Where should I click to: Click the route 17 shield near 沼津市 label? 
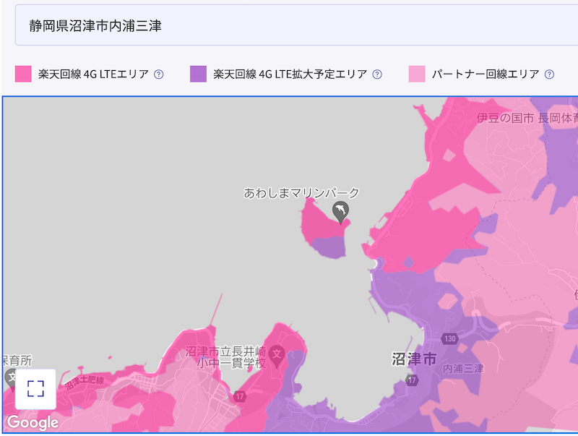pos(412,380)
